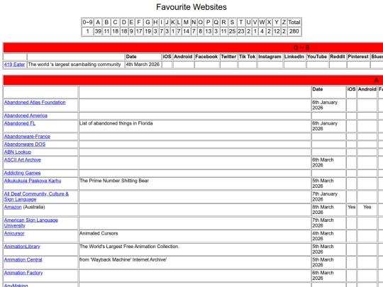Click 8th March 2026 date in Amazon row
The width and height of the screenshot is (383, 287).
[x=323, y=210]
